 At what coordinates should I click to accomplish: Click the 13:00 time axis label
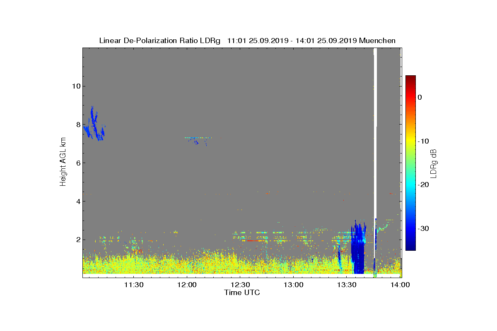(x=294, y=285)
